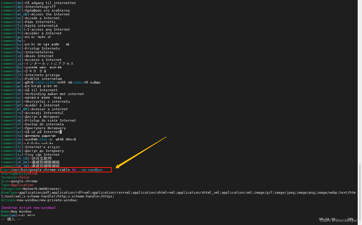Image resolution: width=362 pixels, height=225 pixels.
Task: Click the Categories=Network;WebBrowser; line
Action: (31, 189)
